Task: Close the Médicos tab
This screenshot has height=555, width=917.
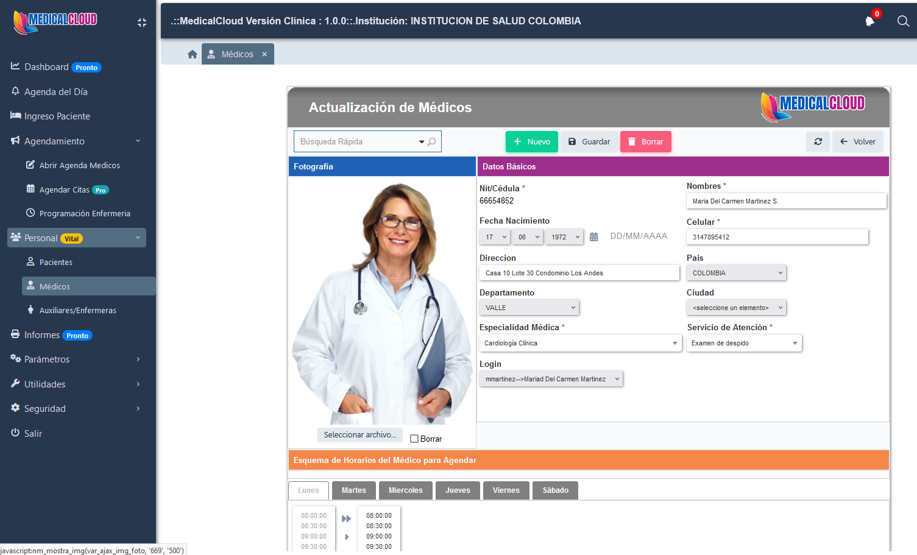Action: [x=264, y=54]
